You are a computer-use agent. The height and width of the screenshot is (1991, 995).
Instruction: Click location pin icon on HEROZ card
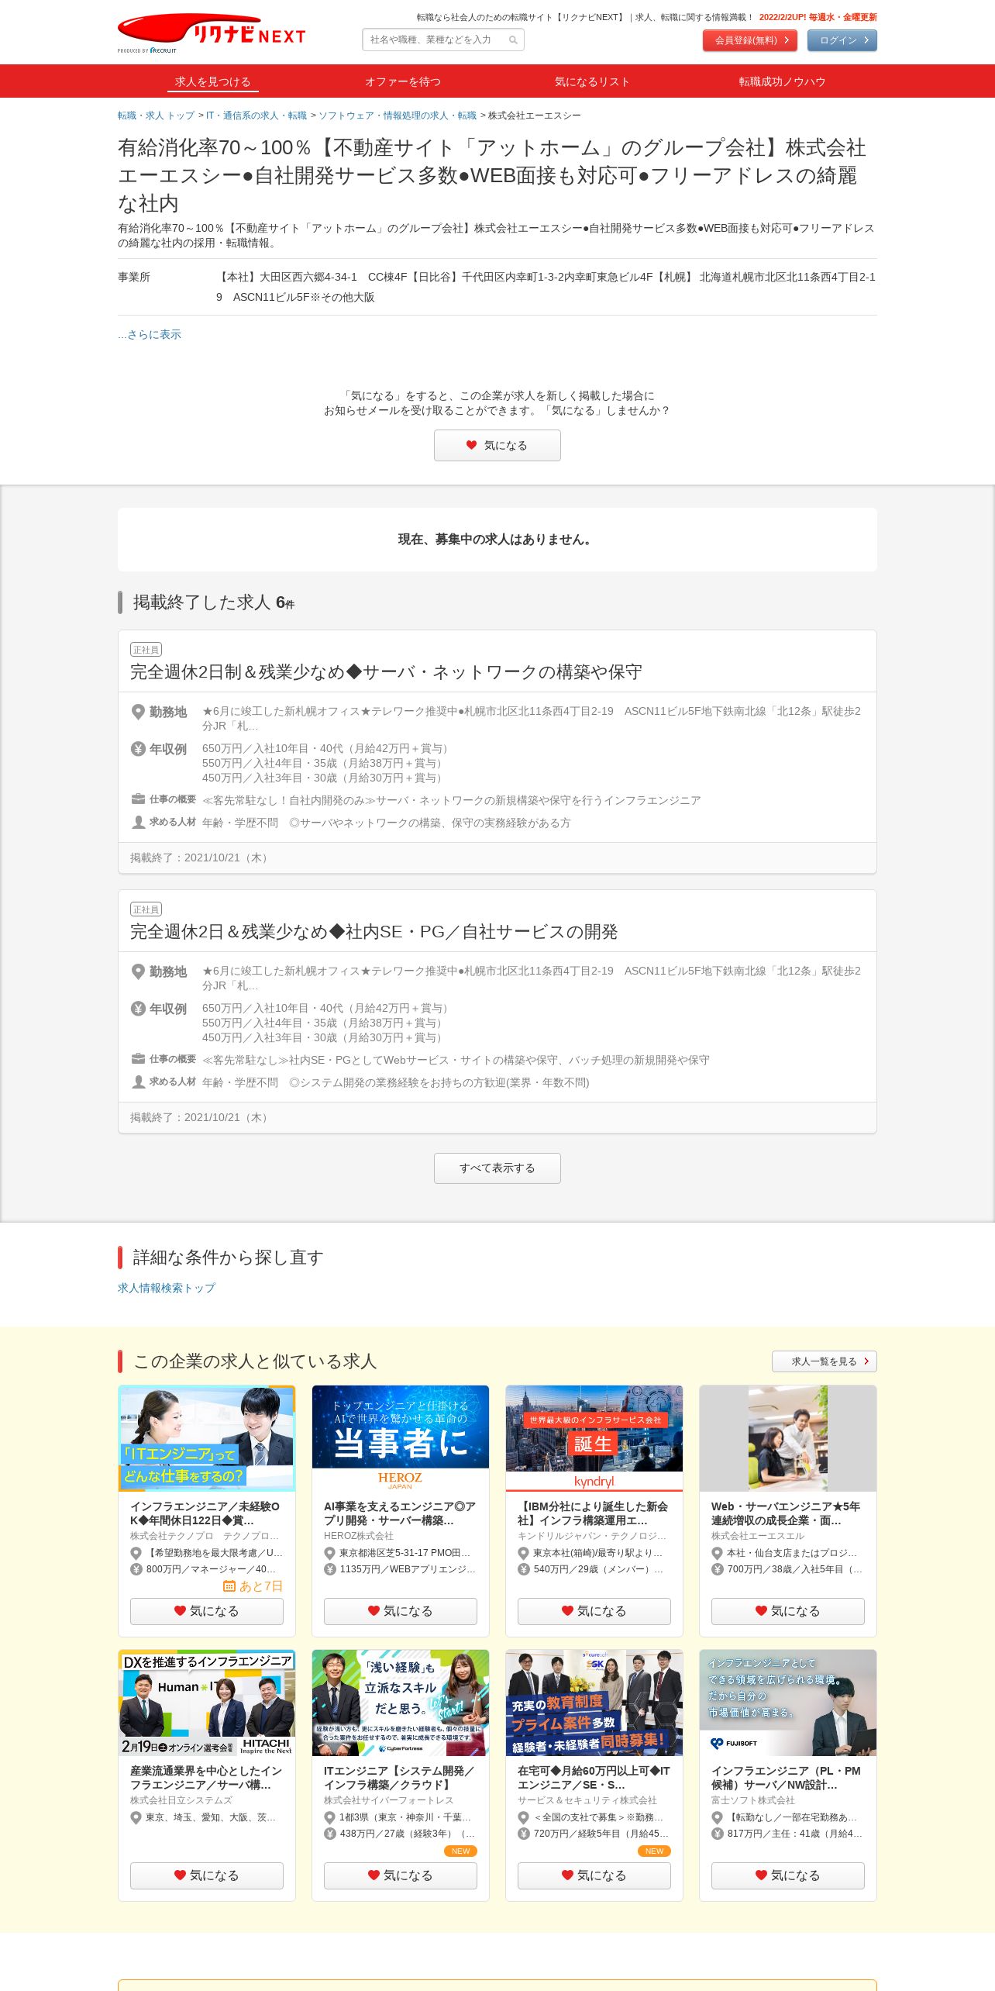pyautogui.click(x=329, y=1553)
